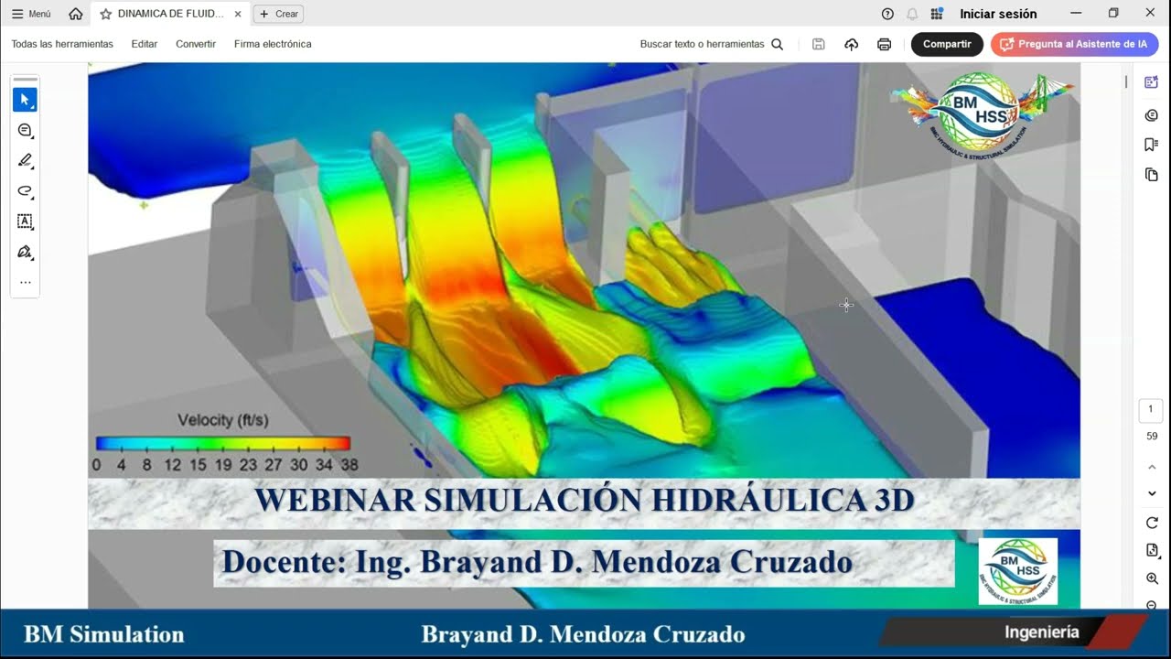The height and width of the screenshot is (659, 1171).
Task: Click Pregunta al Asistente de IA
Action: pyautogui.click(x=1074, y=44)
